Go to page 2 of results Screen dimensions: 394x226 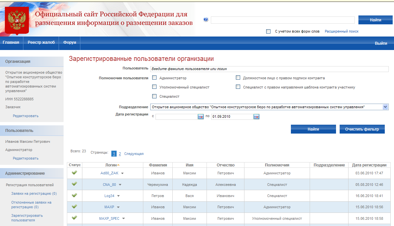click(x=120, y=154)
